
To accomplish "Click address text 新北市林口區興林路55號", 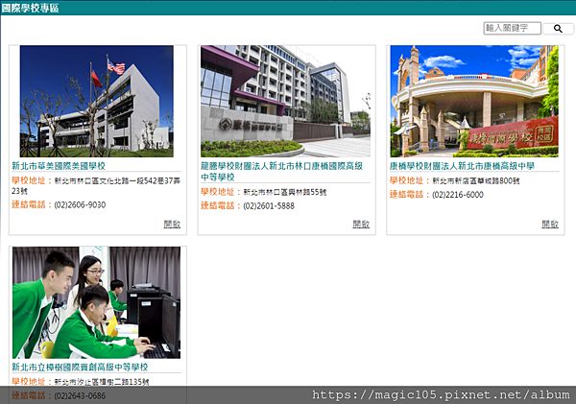I will (285, 192).
